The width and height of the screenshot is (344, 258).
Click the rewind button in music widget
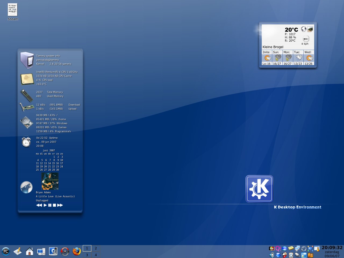click(x=39, y=205)
